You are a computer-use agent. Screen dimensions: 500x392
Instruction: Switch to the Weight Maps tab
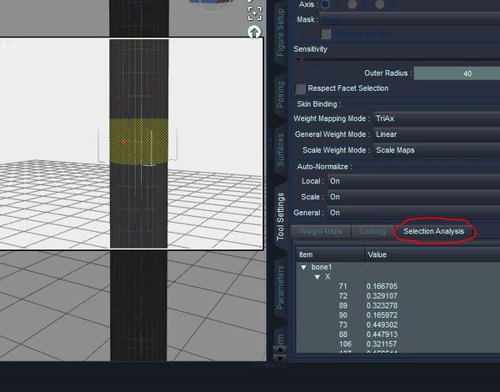(321, 231)
